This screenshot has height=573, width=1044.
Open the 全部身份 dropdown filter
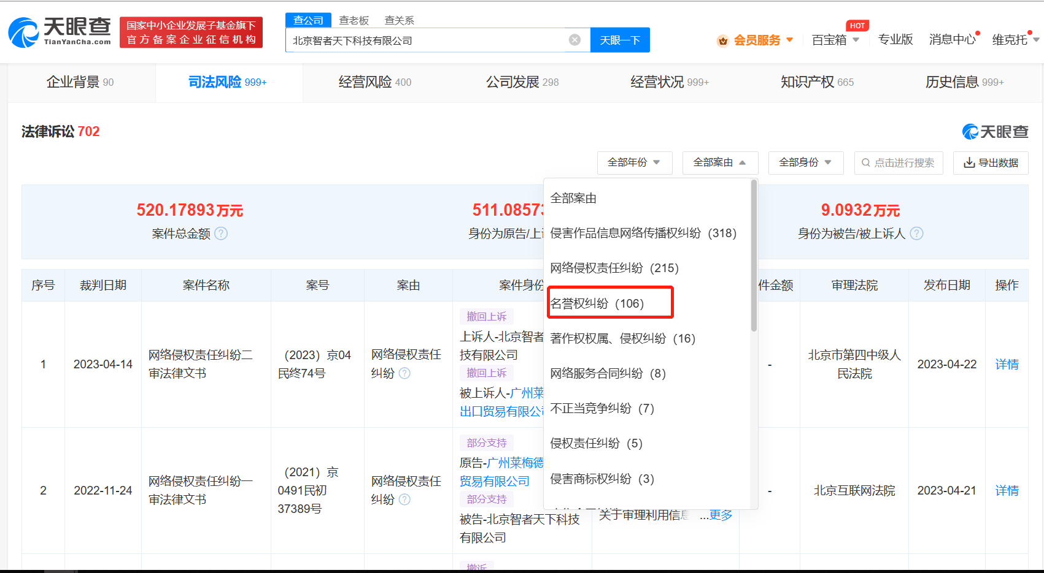click(805, 162)
